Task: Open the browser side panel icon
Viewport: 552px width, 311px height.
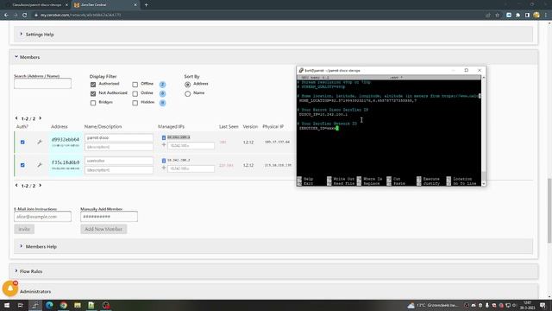Action: click(527, 16)
